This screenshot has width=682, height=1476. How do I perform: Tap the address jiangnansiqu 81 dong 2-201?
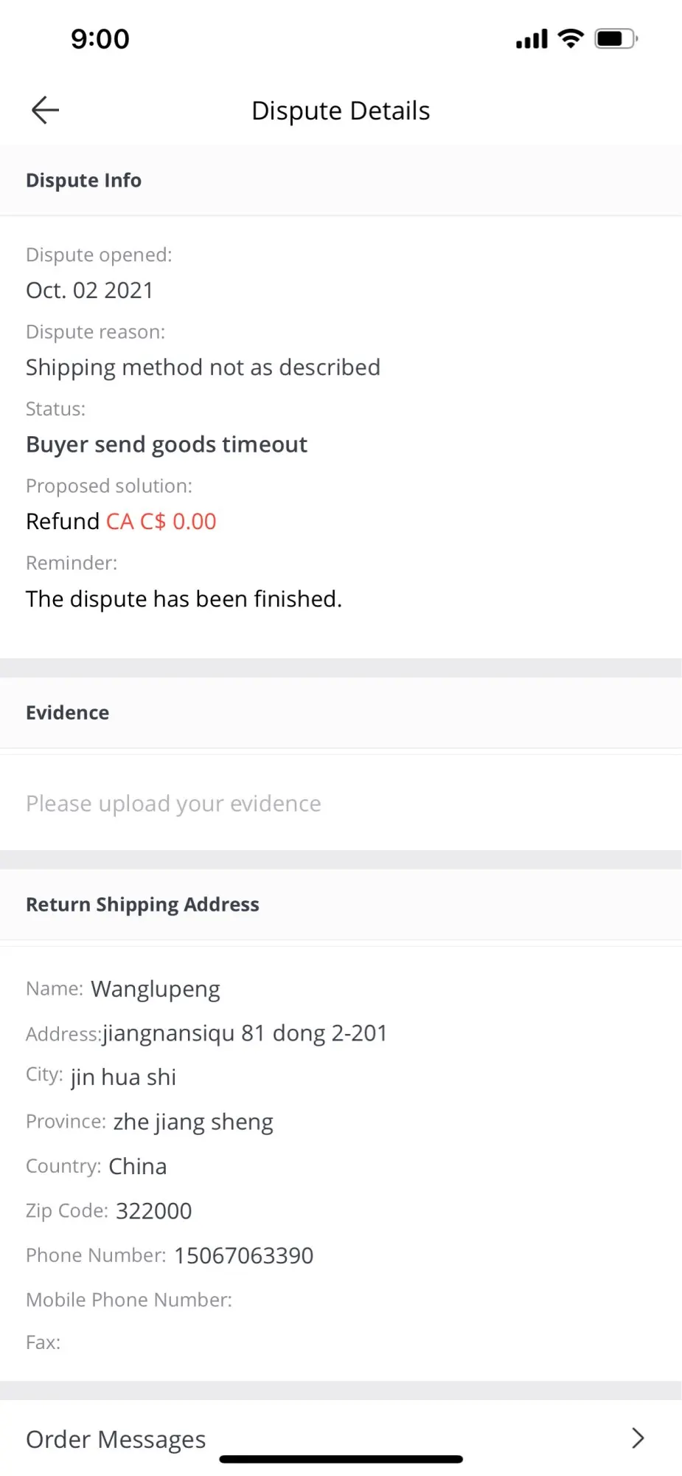point(245,1033)
